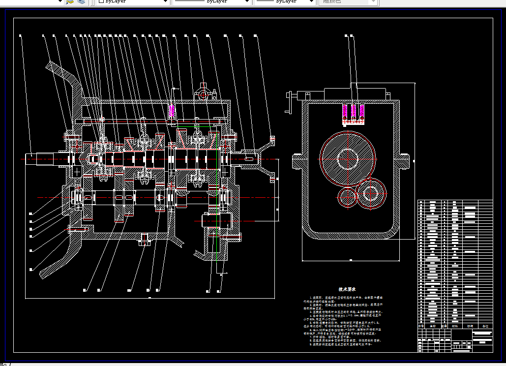The image size is (506, 366).
Task: Click the 备注 header cell in parts table
Action: coord(485,326)
